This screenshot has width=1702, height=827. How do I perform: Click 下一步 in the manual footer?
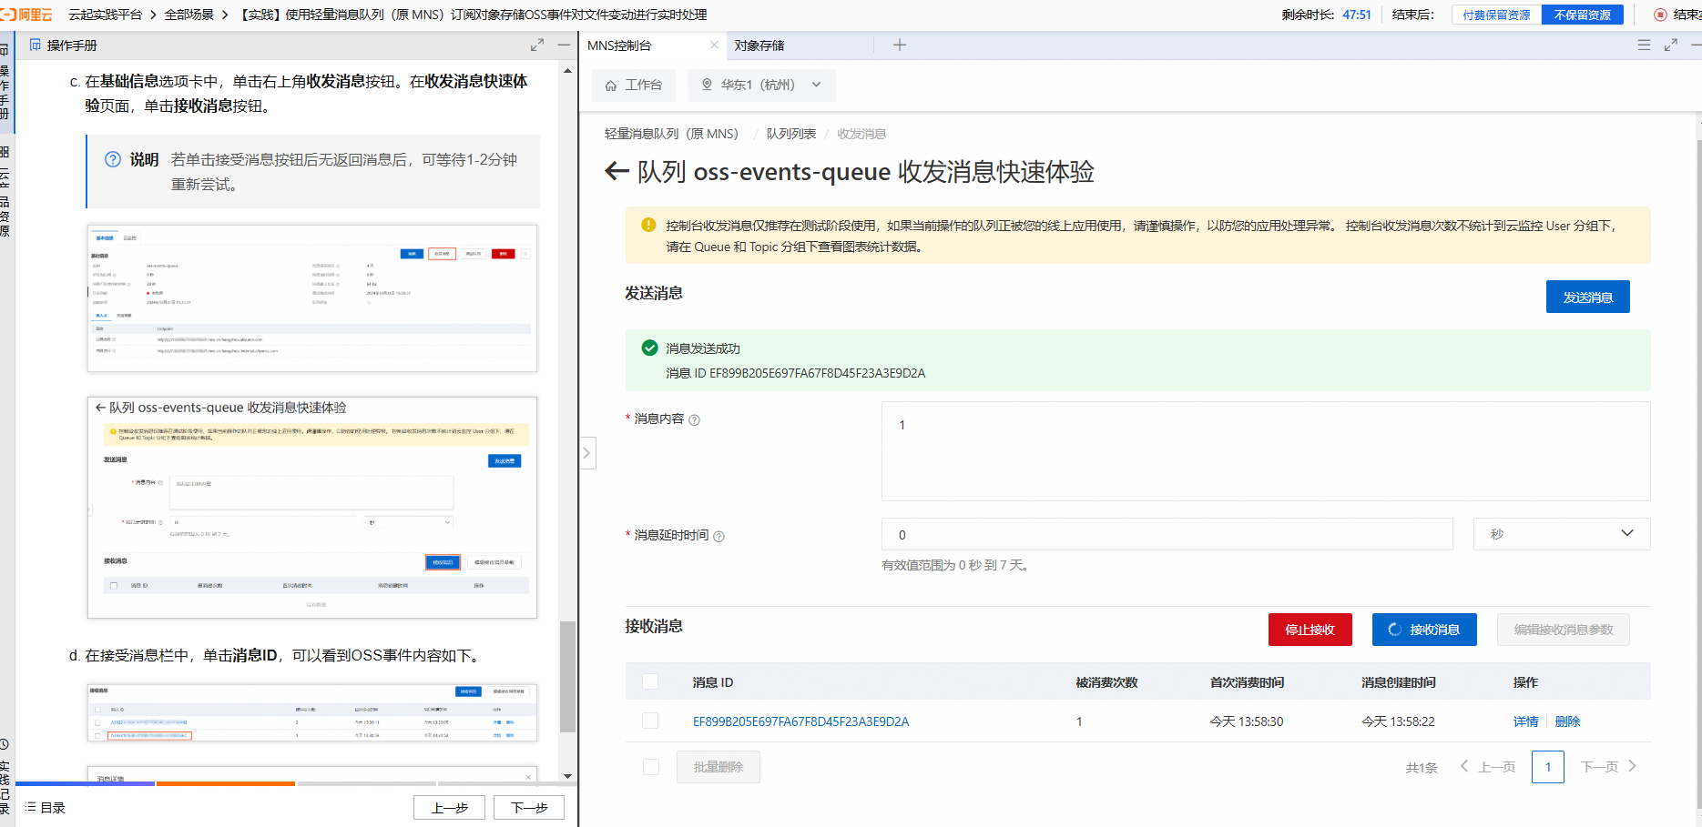pyautogui.click(x=529, y=808)
